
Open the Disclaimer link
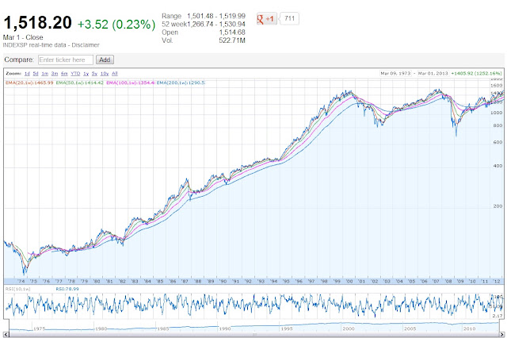click(x=86, y=45)
